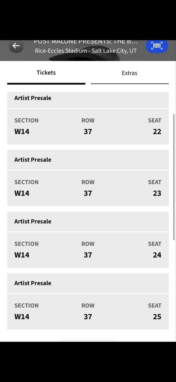Select the Tickets tab
Viewport: 176px width, 382px height.
tap(46, 73)
